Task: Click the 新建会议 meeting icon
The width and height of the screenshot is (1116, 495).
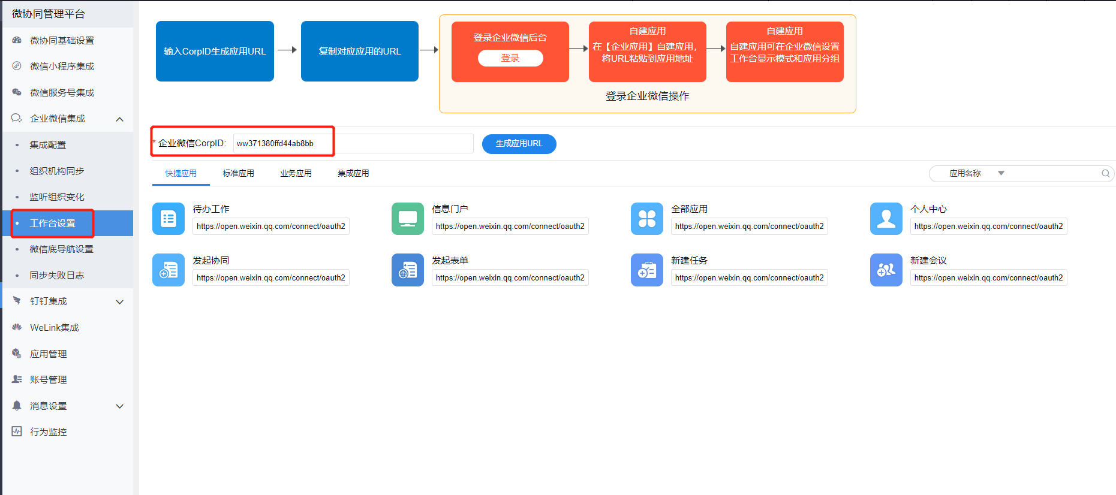Action: 886,270
